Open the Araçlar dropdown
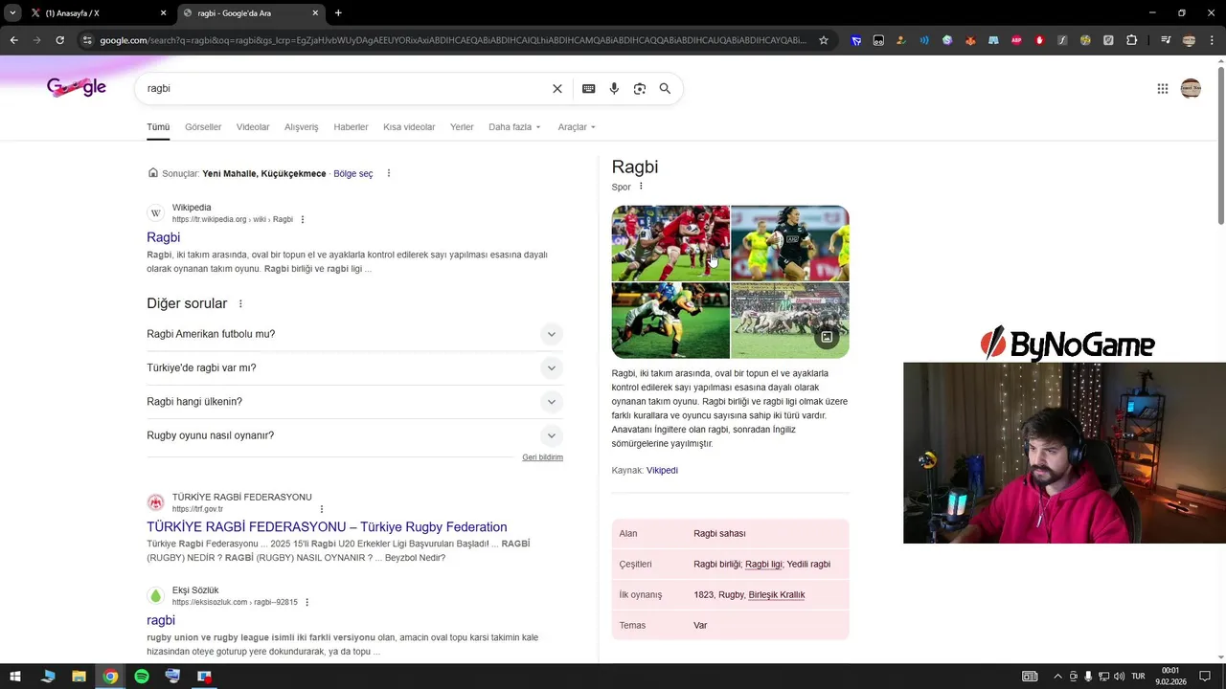This screenshot has width=1226, height=689. coord(577,127)
